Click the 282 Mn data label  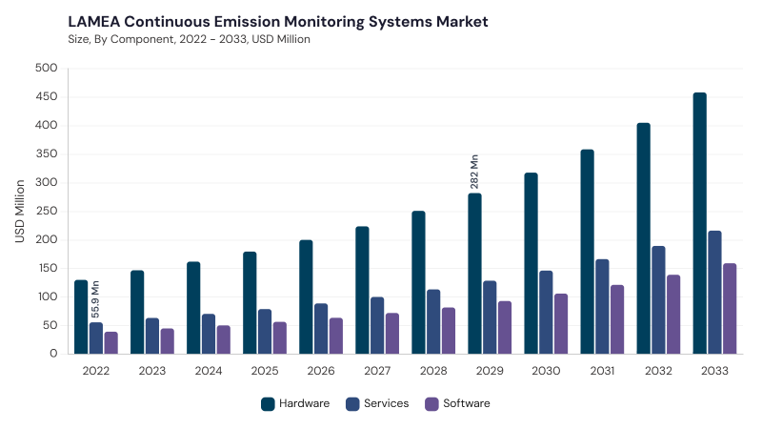point(474,172)
